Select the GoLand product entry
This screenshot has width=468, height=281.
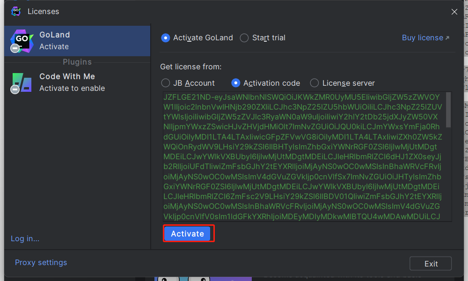click(77, 41)
